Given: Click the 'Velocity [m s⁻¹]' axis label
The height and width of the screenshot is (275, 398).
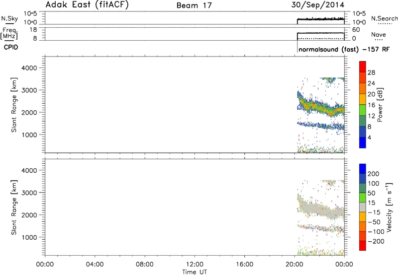Looking at the screenshot, I should point(389,207).
